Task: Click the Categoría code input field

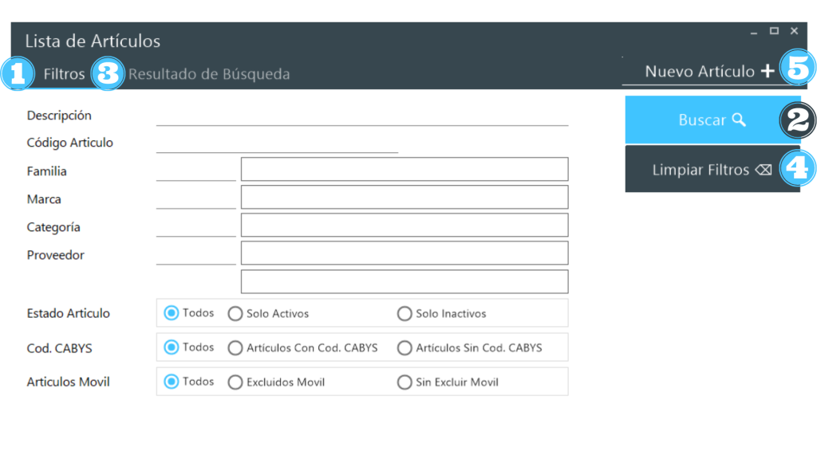Action: coord(195,227)
